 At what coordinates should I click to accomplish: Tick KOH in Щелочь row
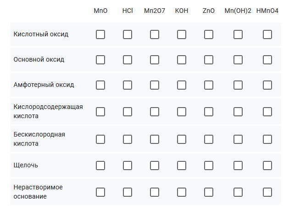[x=182, y=166]
